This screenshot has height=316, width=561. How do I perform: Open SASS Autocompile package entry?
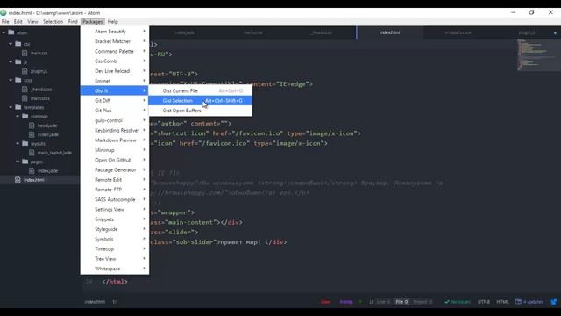115,199
